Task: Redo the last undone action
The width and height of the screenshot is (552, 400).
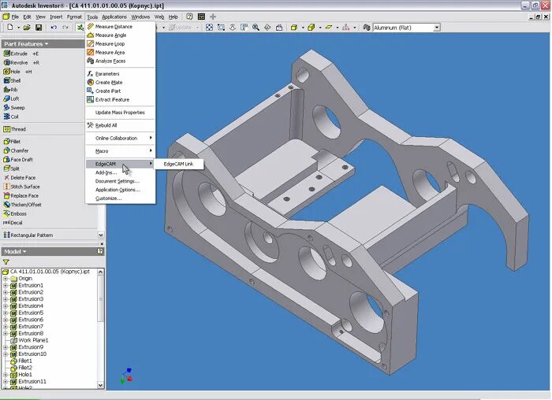Action: (x=65, y=28)
